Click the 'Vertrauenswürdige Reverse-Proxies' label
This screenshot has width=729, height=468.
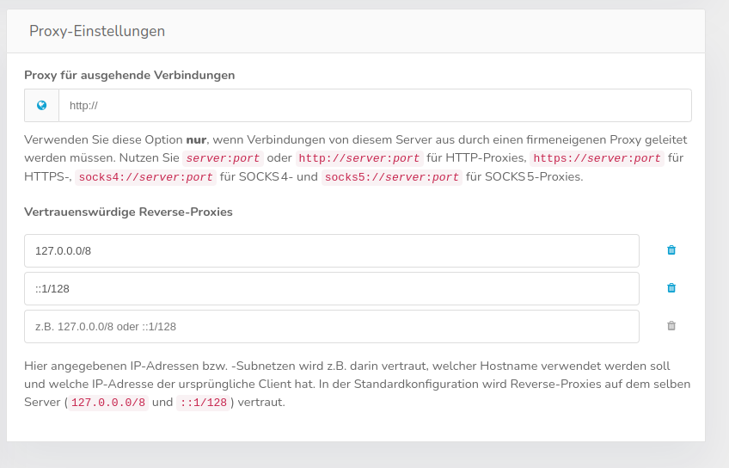click(129, 211)
